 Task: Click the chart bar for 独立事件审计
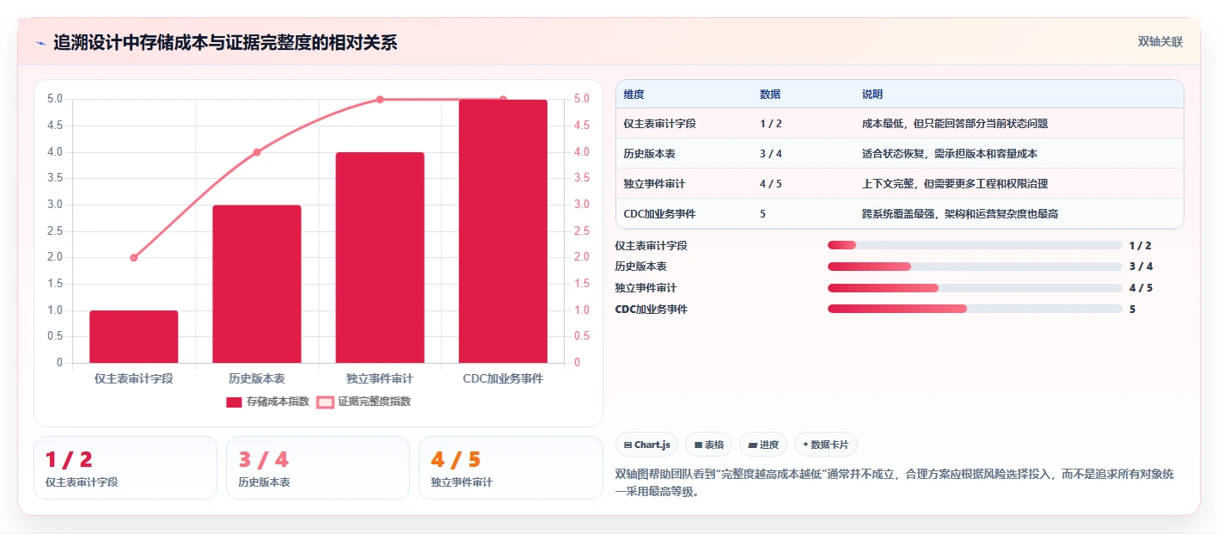380,257
